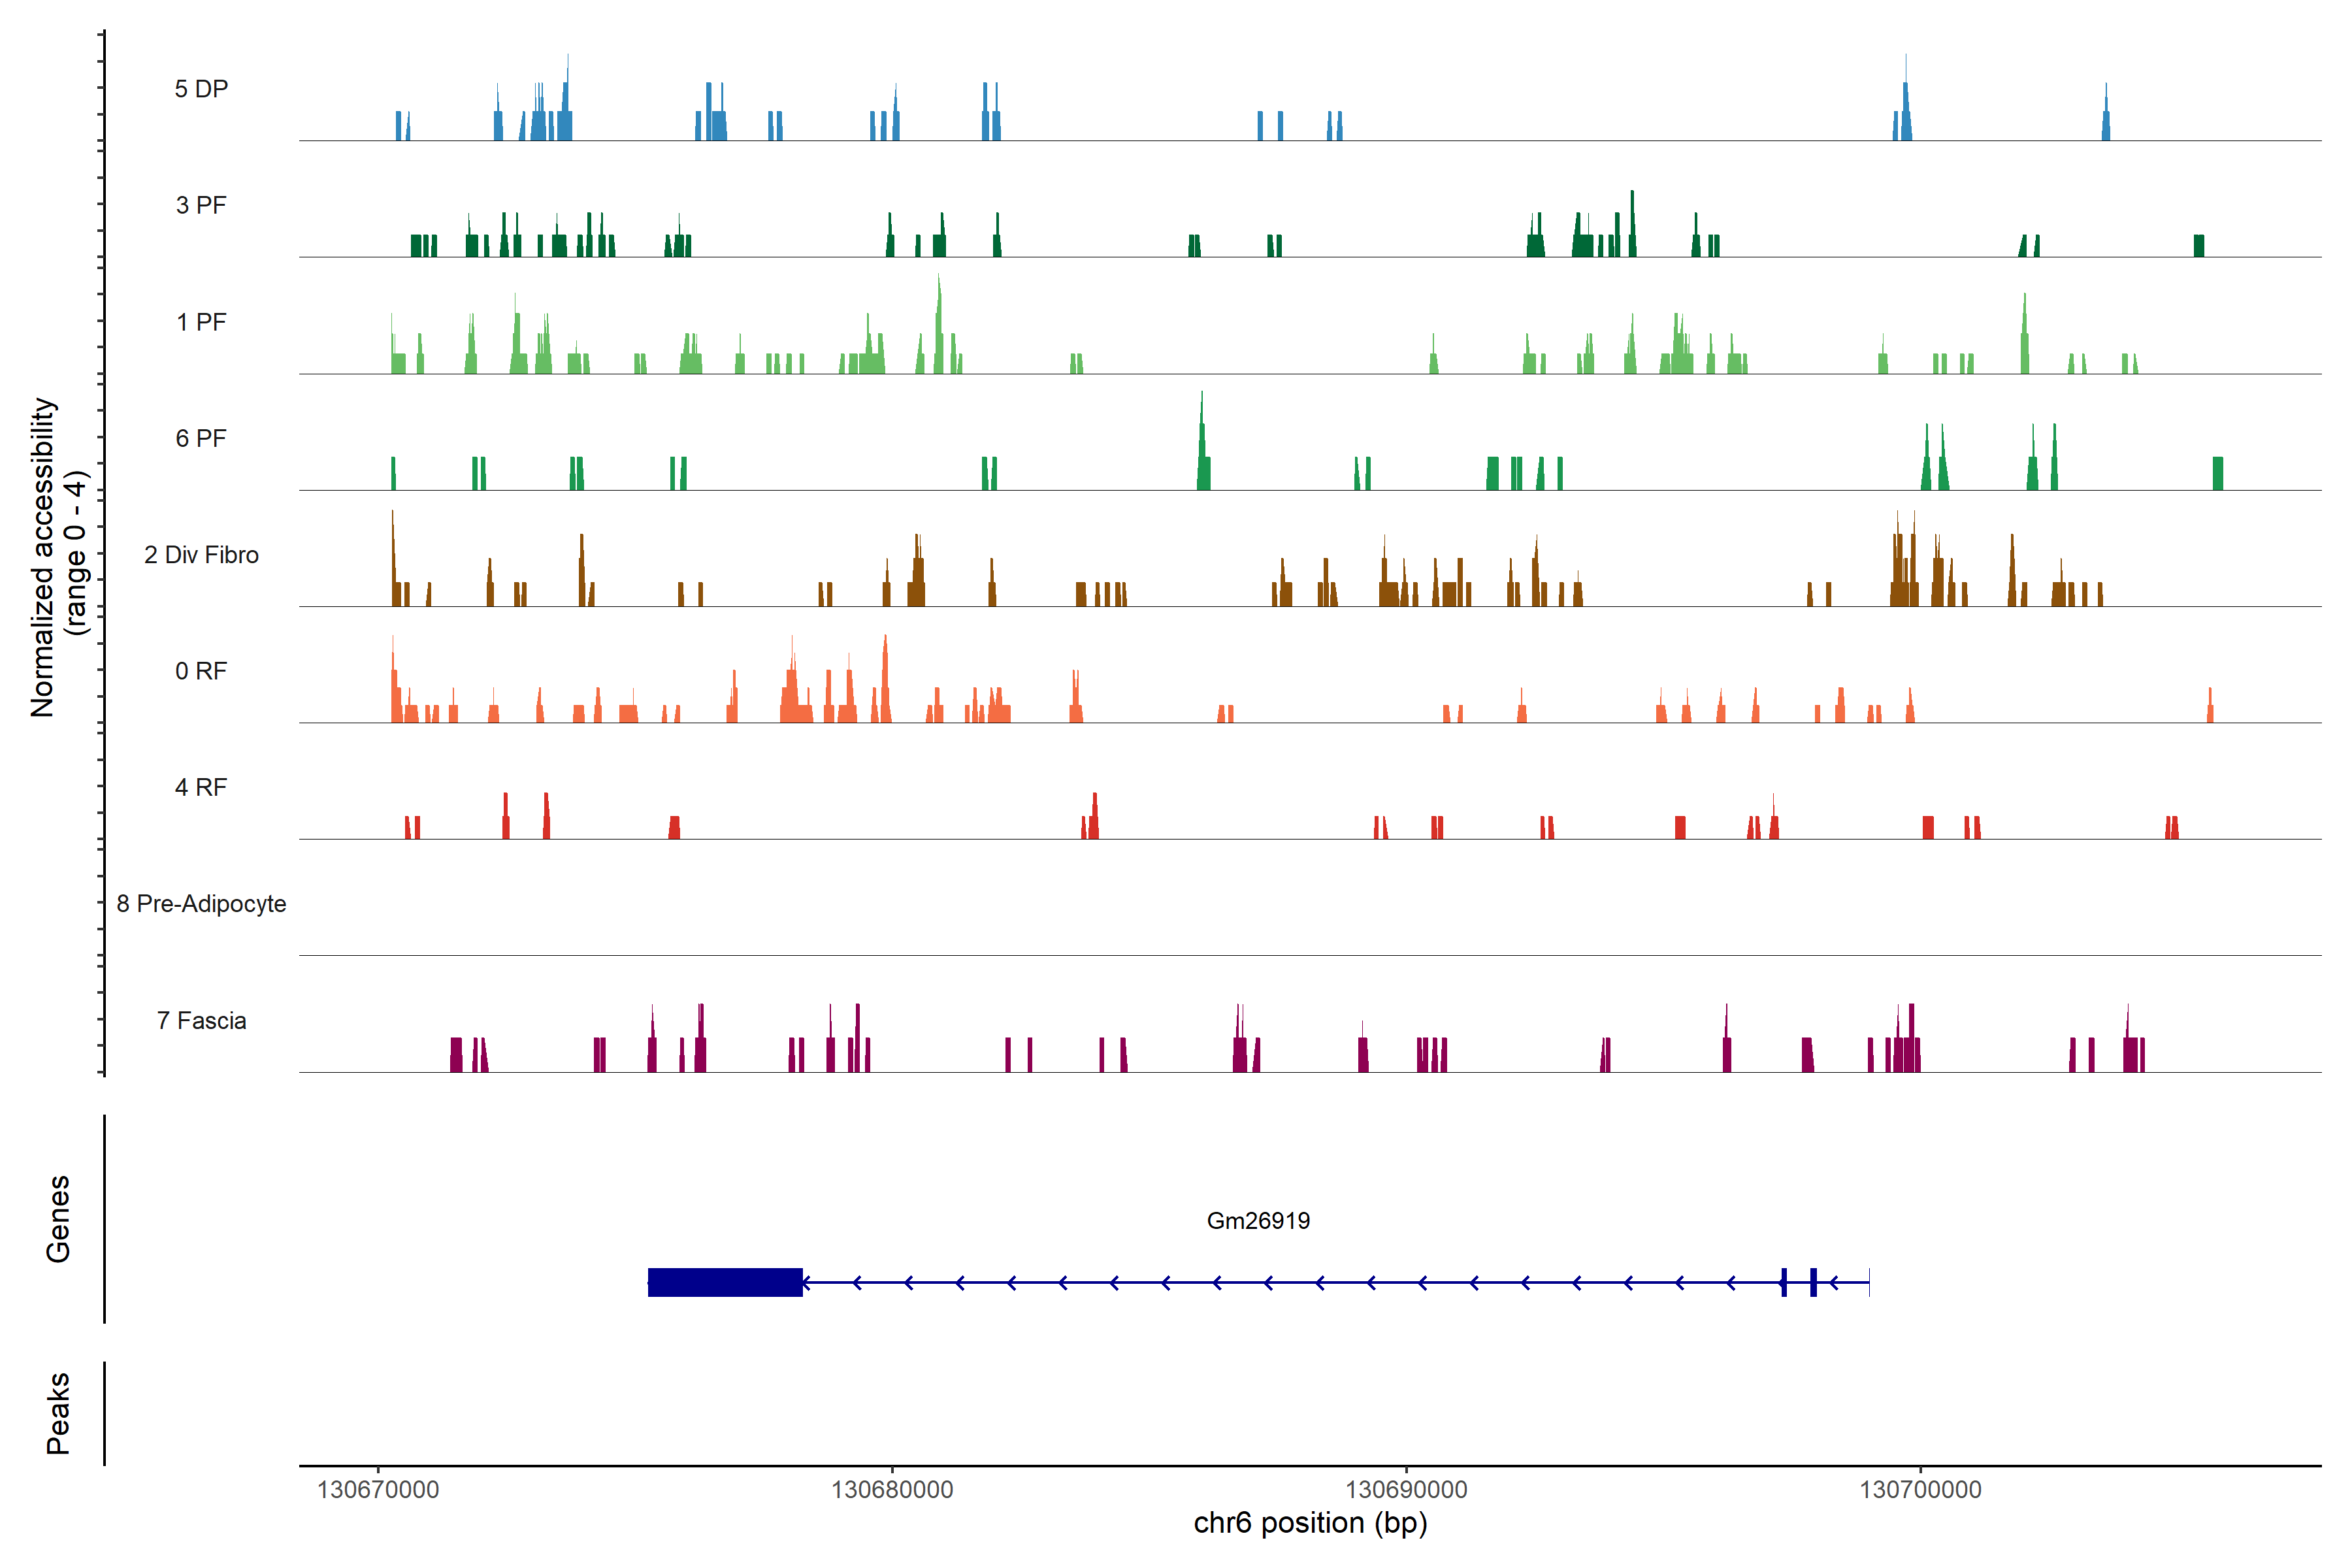Click the 4 RF track label
The image size is (2352, 1568).
(201, 787)
